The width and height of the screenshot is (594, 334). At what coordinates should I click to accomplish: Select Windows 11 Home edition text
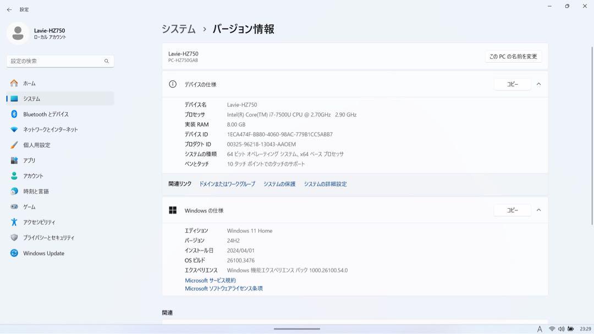[250, 231]
